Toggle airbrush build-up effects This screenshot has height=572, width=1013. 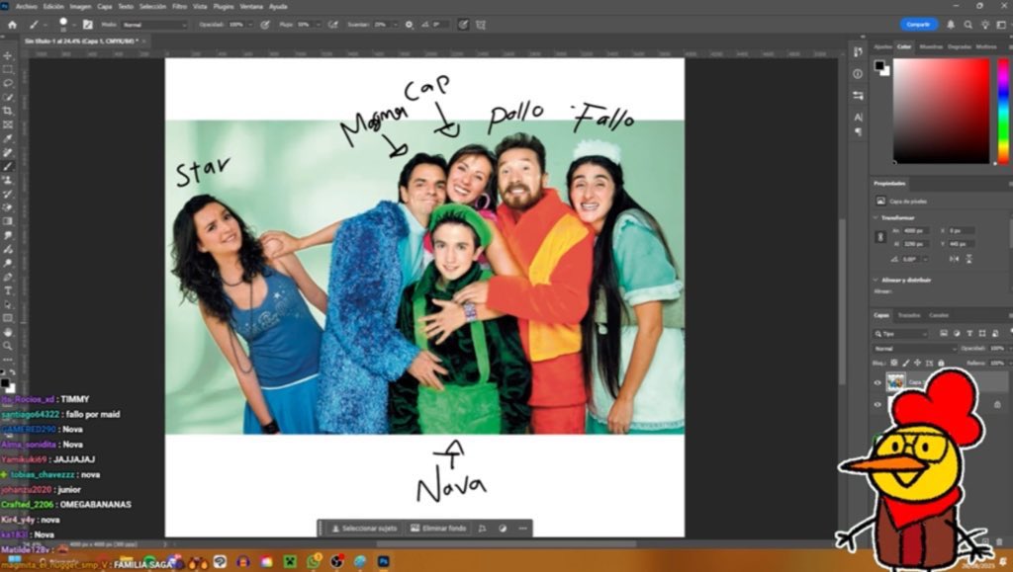click(x=333, y=25)
